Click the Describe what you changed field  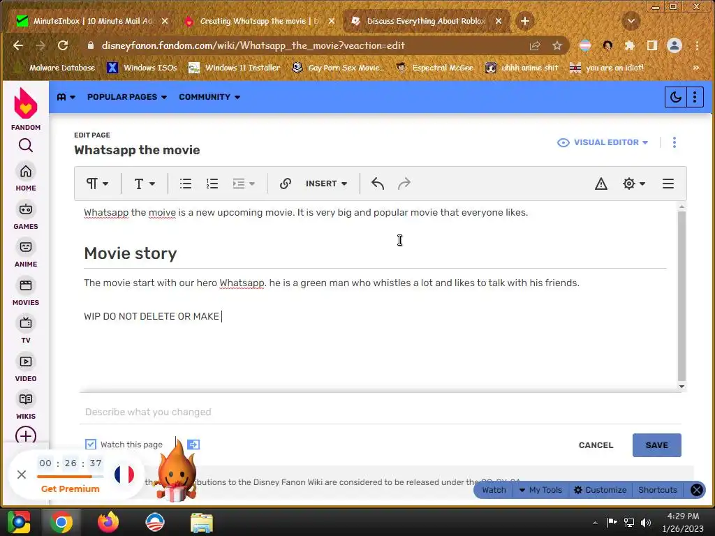tap(381, 412)
